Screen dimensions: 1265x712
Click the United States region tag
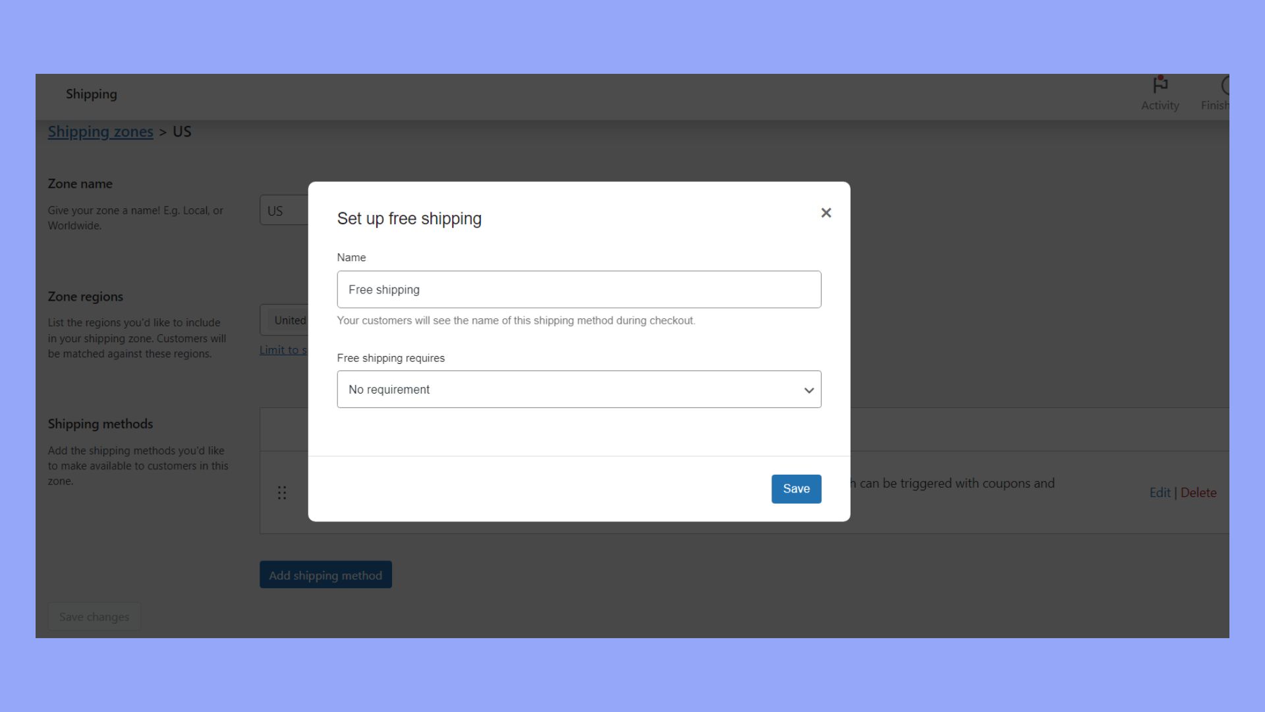290,320
